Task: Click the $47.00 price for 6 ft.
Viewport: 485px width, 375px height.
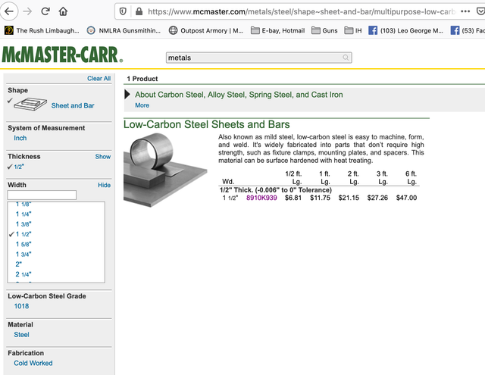Action: click(406, 198)
